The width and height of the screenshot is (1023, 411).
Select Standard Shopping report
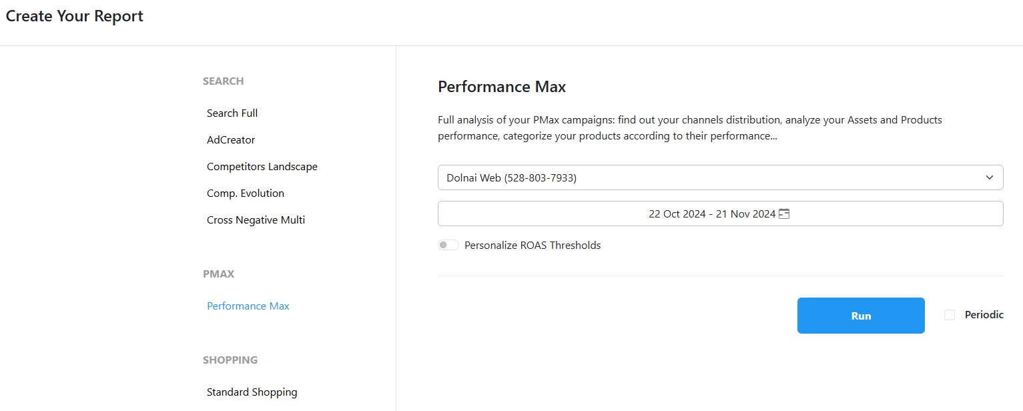pyautogui.click(x=252, y=392)
